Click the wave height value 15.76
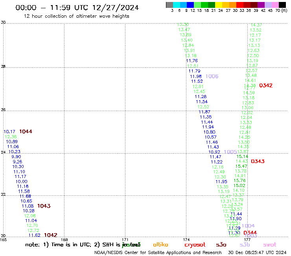 [239, 180]
